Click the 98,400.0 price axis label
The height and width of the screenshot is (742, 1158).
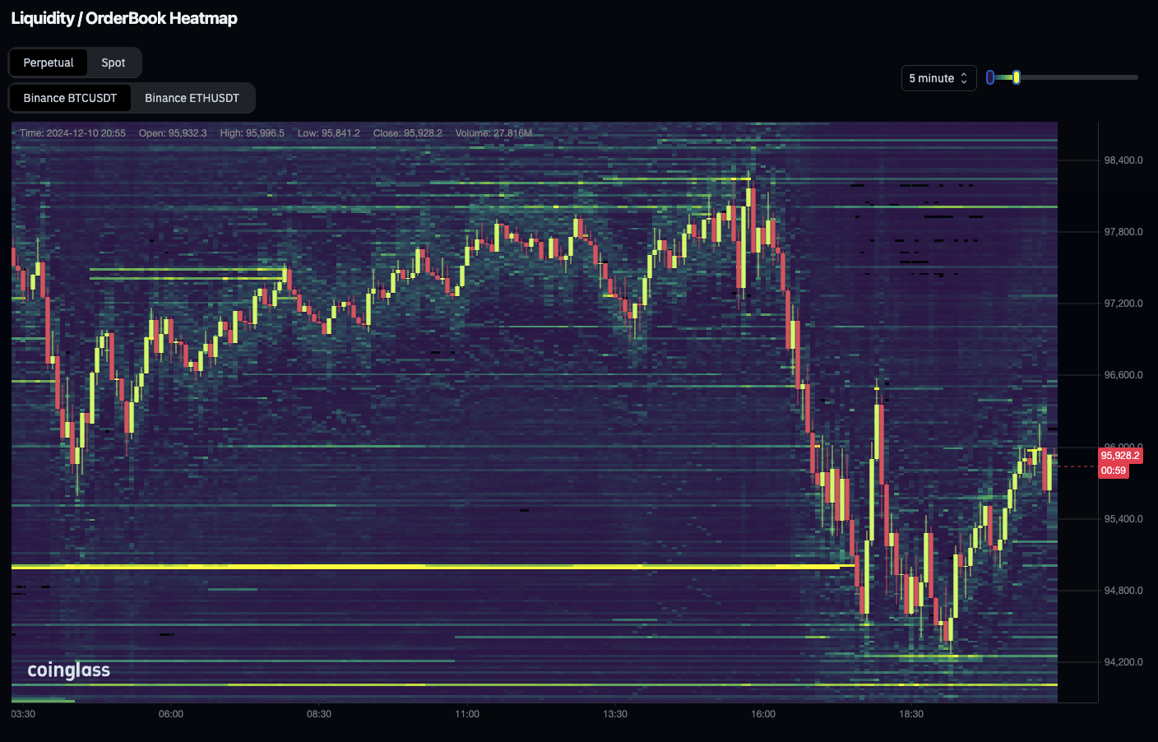[x=1123, y=160]
